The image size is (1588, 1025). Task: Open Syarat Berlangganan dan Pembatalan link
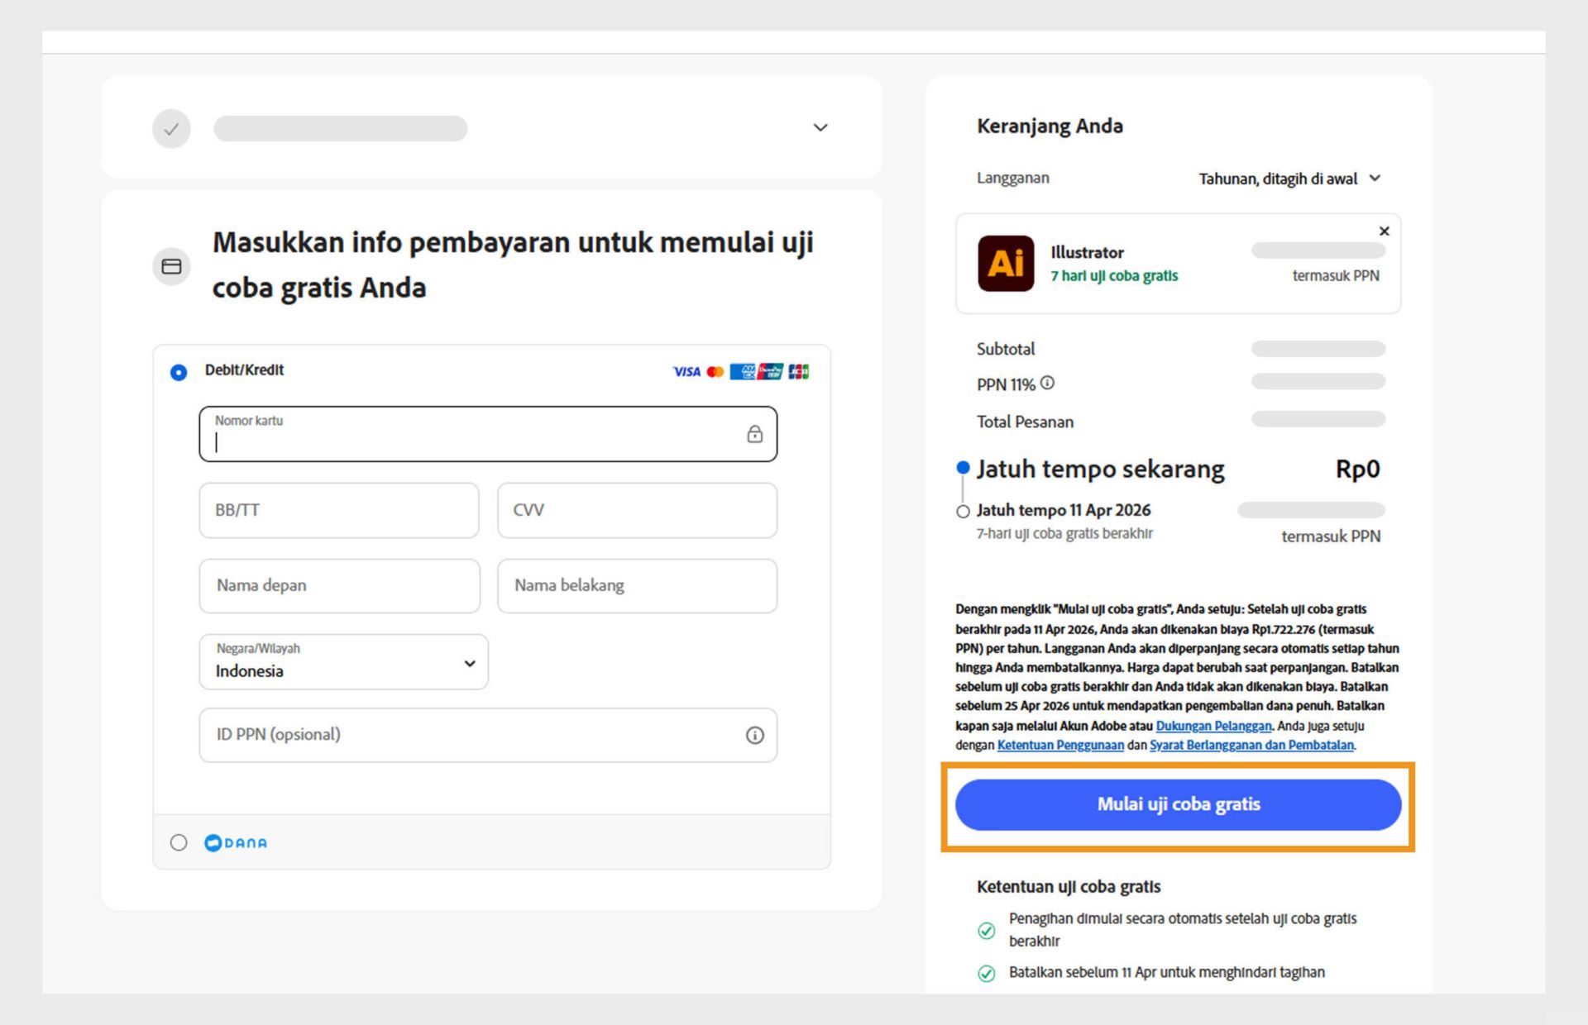[x=1251, y=745]
